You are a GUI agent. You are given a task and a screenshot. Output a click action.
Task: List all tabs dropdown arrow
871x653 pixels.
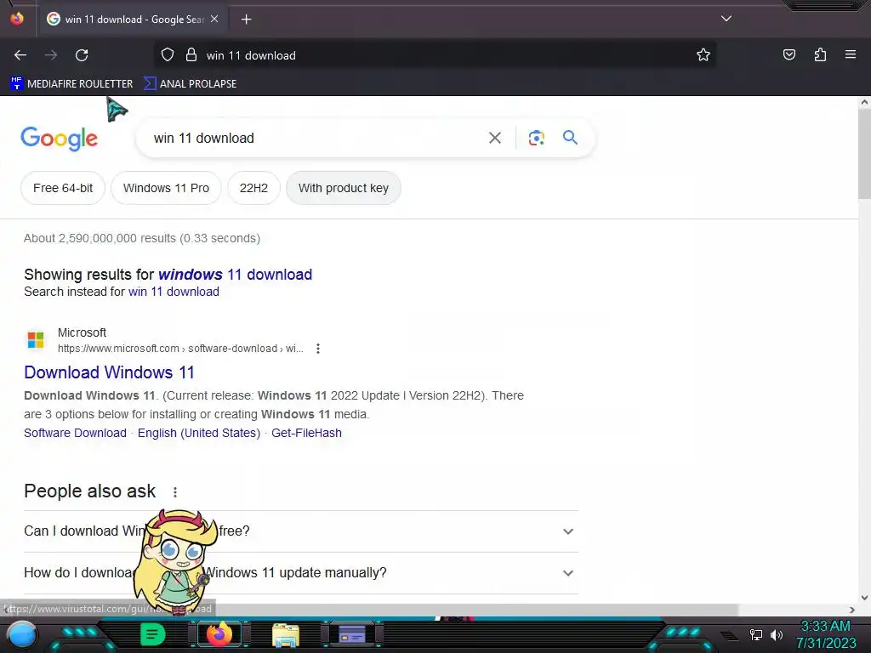726,19
